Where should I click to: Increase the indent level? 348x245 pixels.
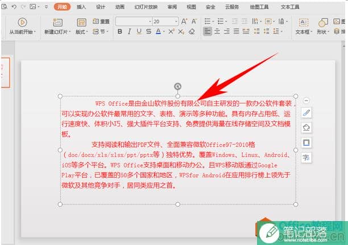point(245,21)
